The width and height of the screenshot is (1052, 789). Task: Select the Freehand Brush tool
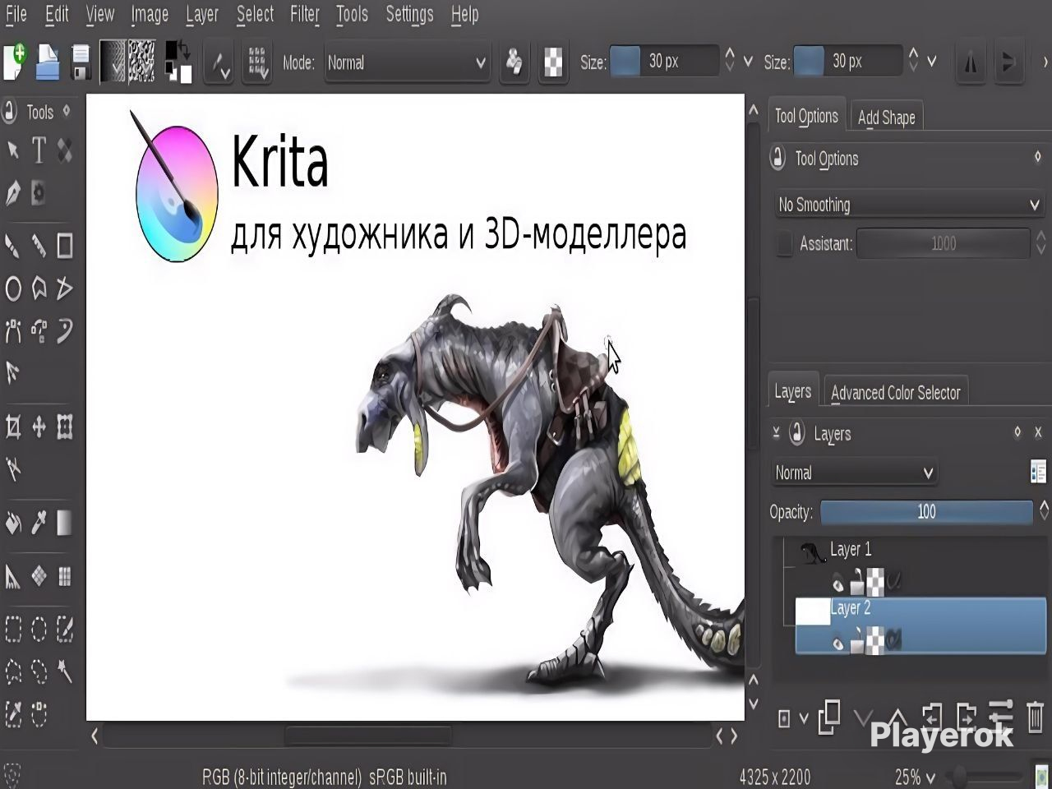[x=12, y=245]
